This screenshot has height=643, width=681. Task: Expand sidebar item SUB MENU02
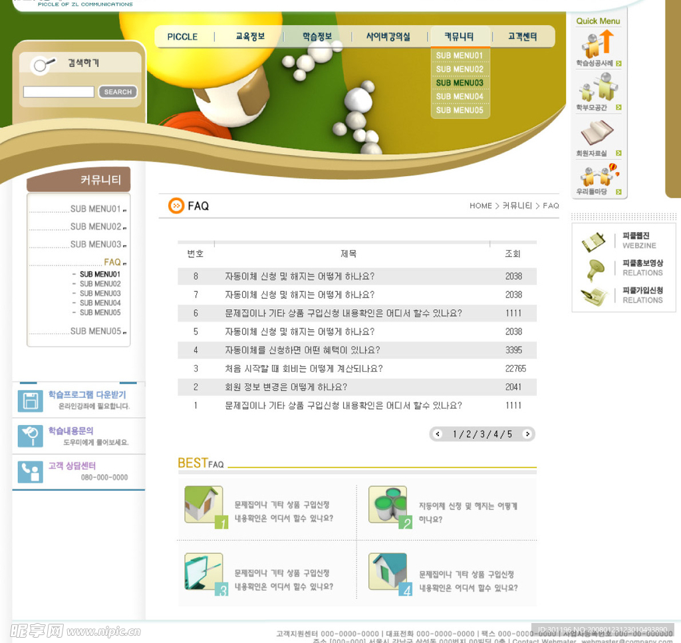[96, 227]
